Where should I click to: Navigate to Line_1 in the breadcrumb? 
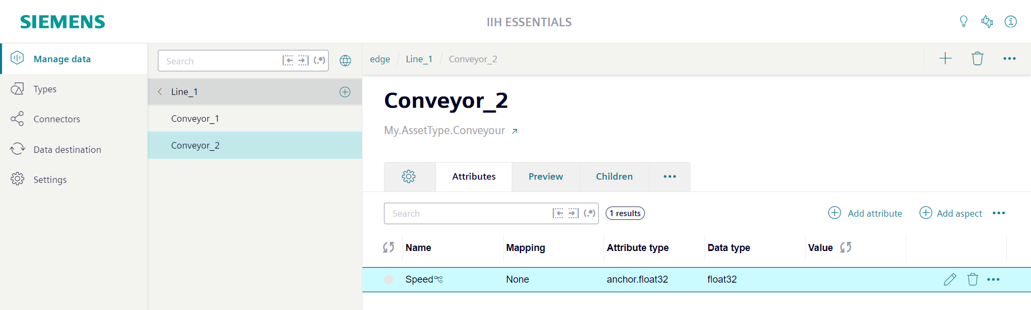419,59
